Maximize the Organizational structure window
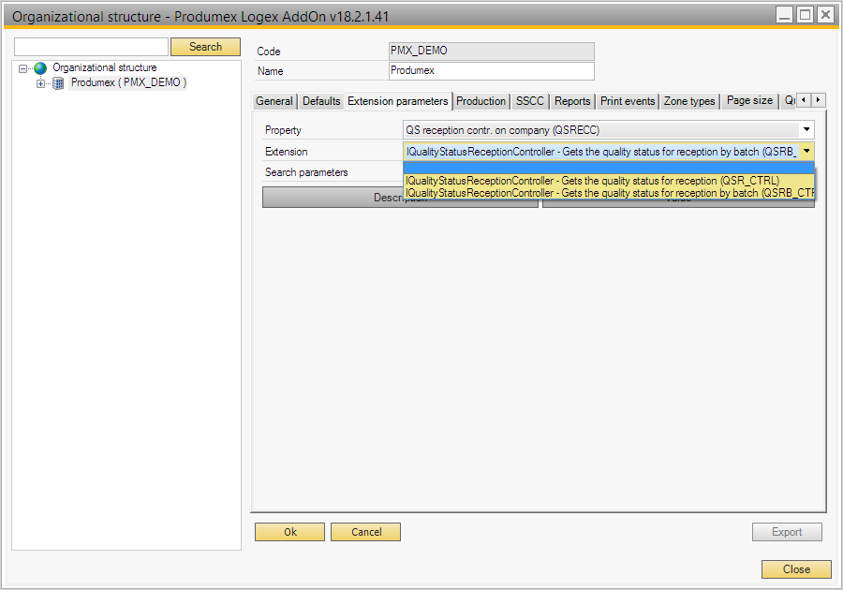Screen dimensions: 843x590 click(x=805, y=14)
